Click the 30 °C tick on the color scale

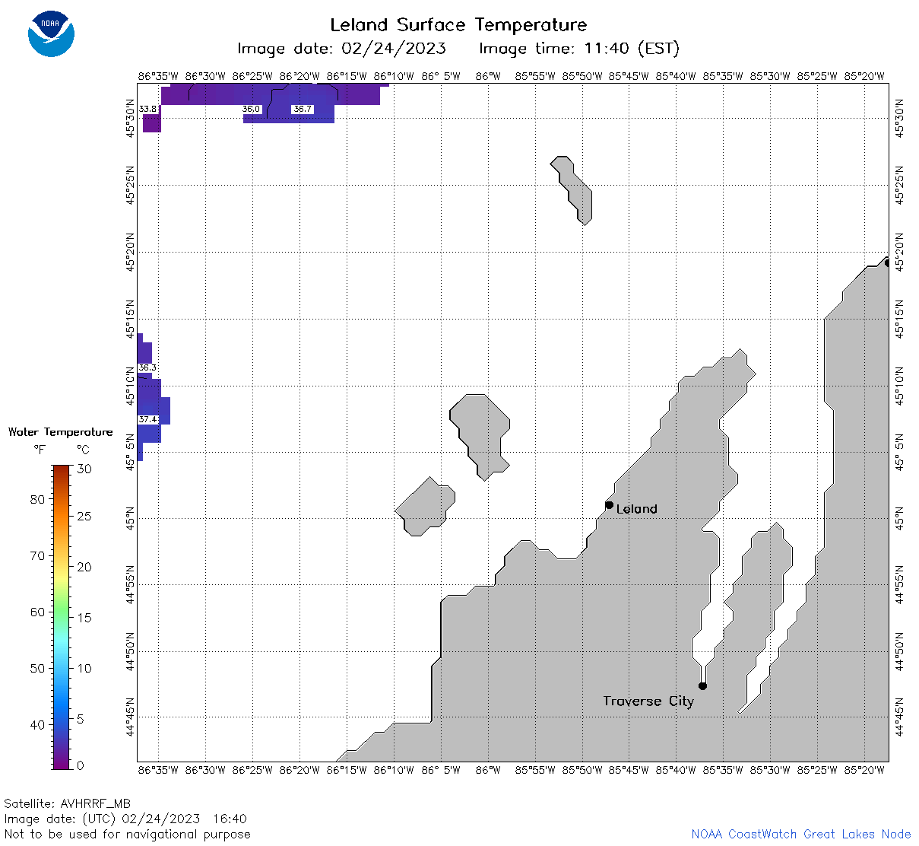(x=84, y=469)
